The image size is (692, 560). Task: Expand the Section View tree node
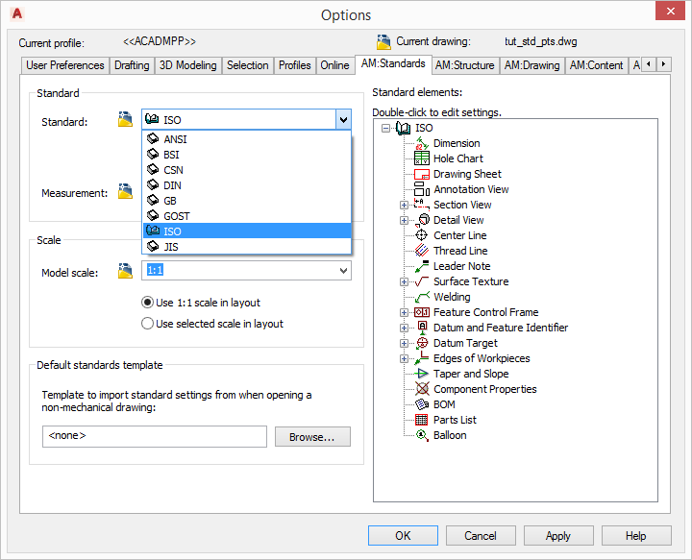pyautogui.click(x=405, y=205)
